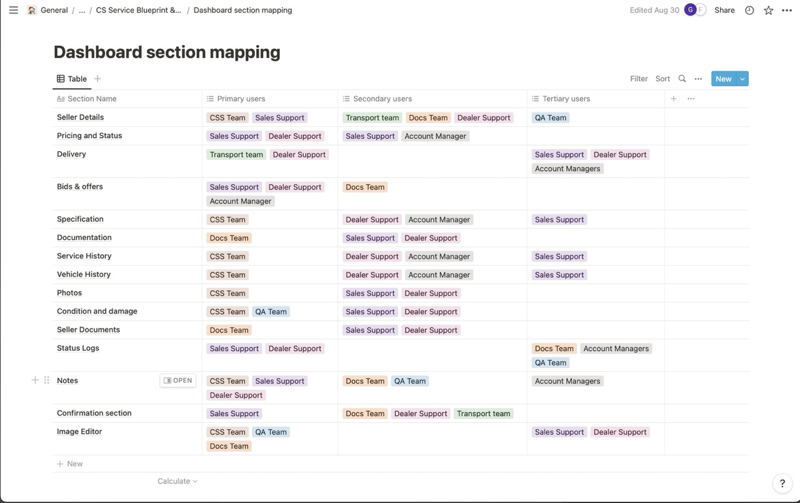This screenshot has height=503, width=800.
Task: Click empty Secondary users cell in Delivery row
Action: coord(432,161)
